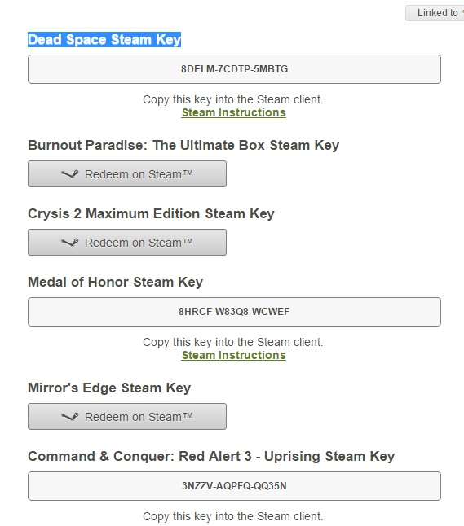Click the Burnout Paradise Ultimate Box heading

coord(183,145)
